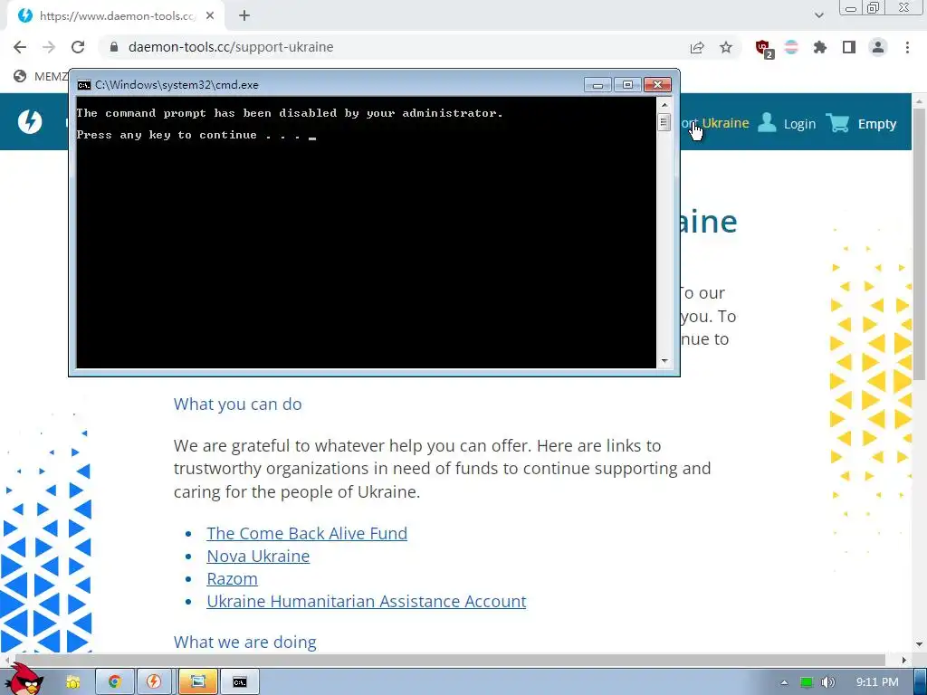The height and width of the screenshot is (695, 927).
Task: Switch to cmd.exe in the taskbar
Action: click(239, 682)
